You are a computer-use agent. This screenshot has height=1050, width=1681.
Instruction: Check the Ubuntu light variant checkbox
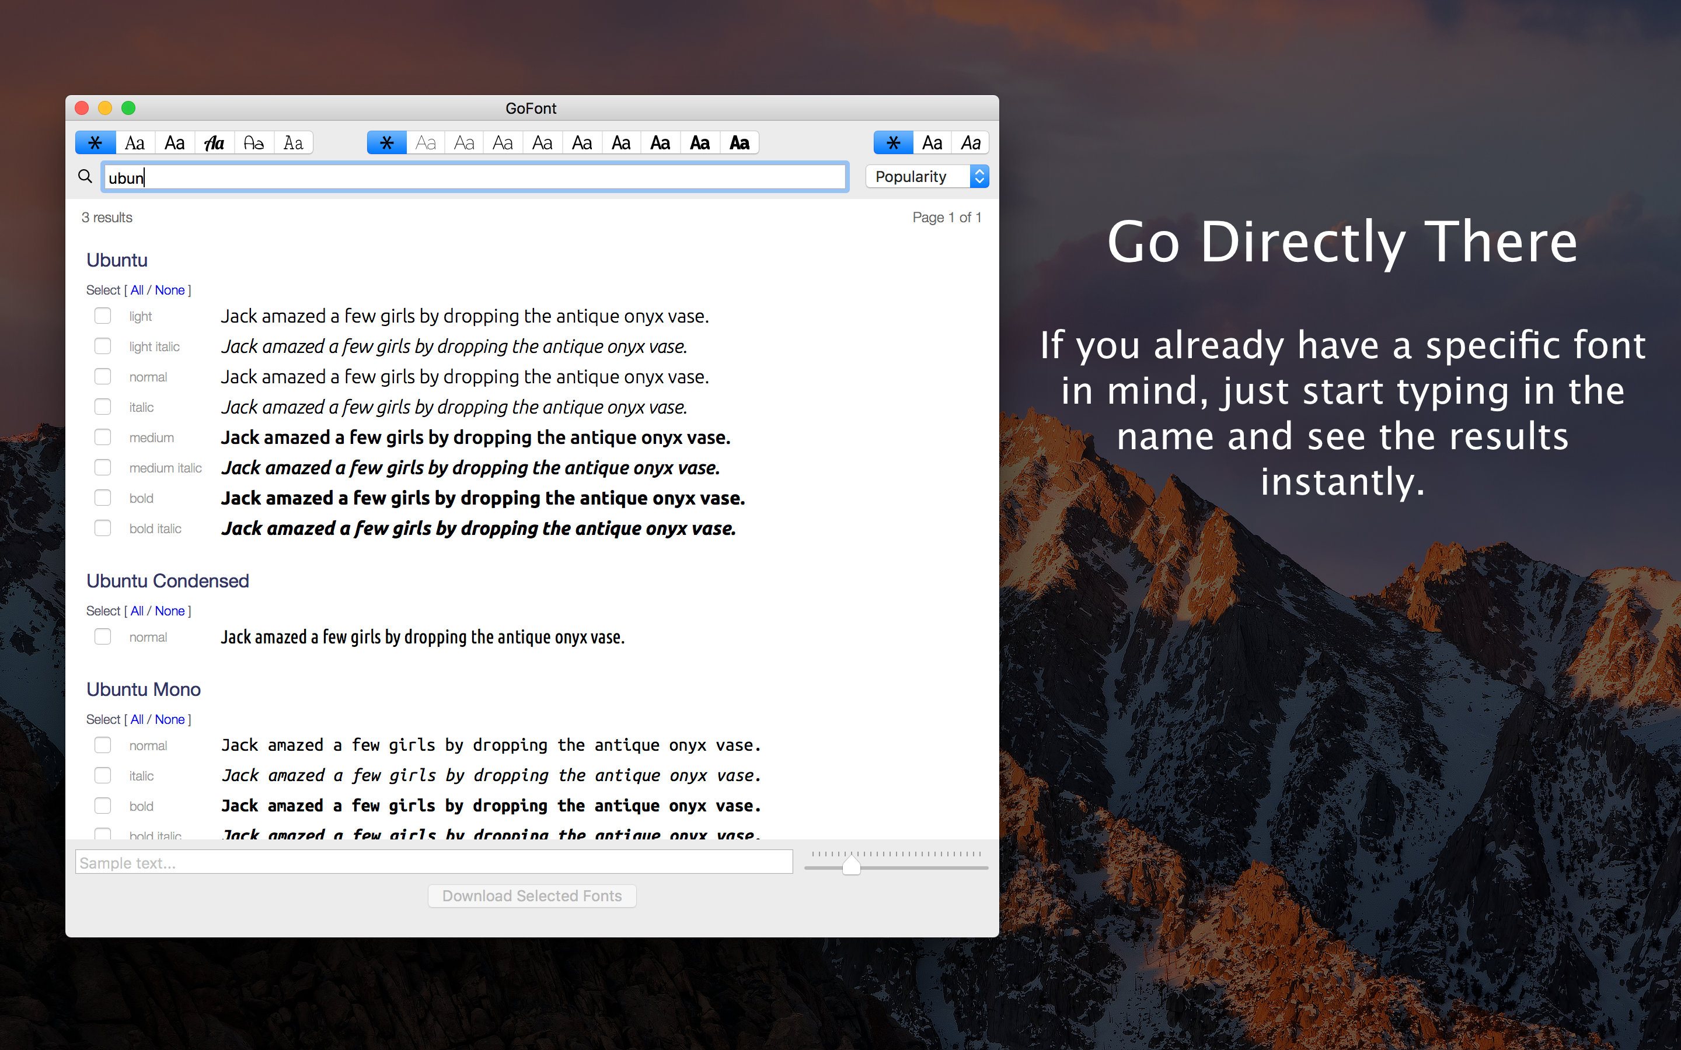coord(103,316)
